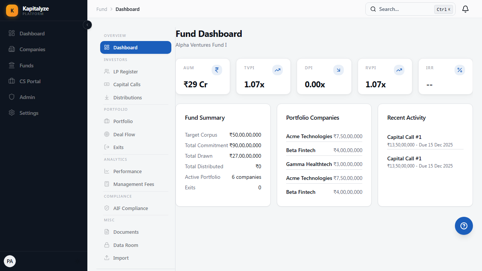Image resolution: width=482 pixels, height=271 pixels.
Task: Select the highlighted Dashboard overview item
Action: click(x=136, y=47)
